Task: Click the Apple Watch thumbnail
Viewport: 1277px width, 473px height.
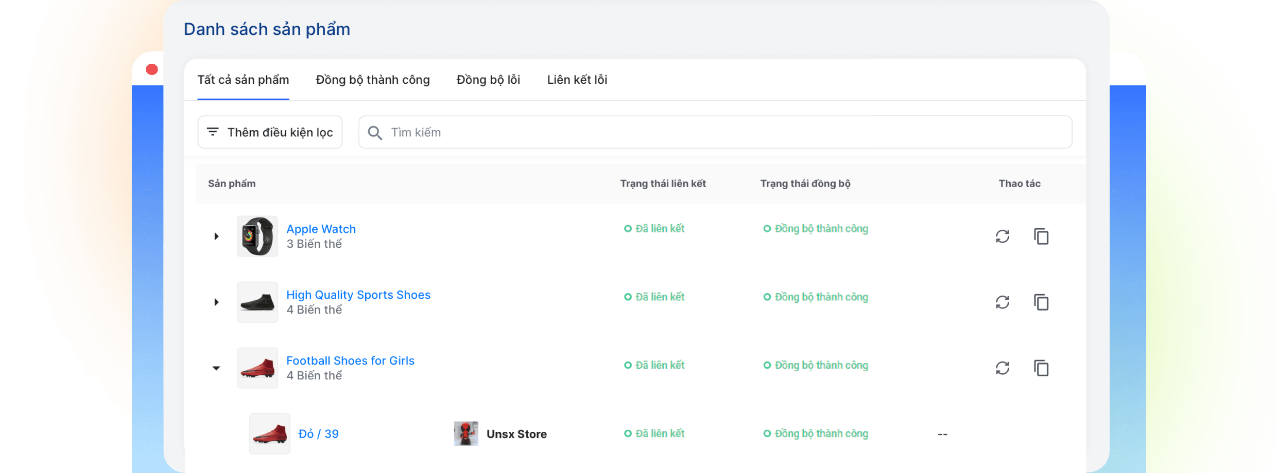Action: tap(257, 236)
